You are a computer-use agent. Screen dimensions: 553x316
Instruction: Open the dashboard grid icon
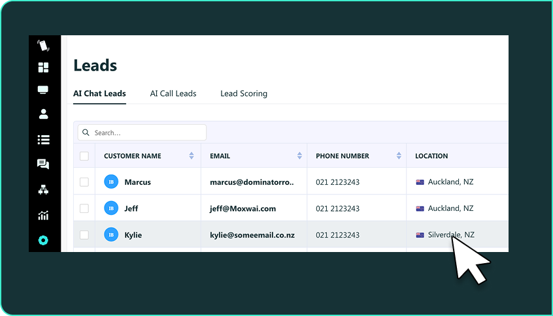point(44,67)
